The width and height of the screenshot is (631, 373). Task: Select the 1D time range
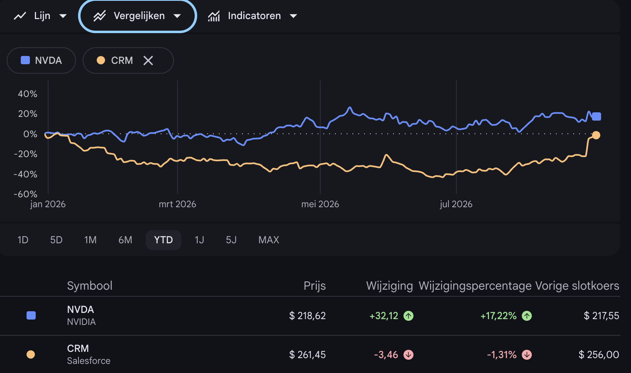tap(23, 240)
